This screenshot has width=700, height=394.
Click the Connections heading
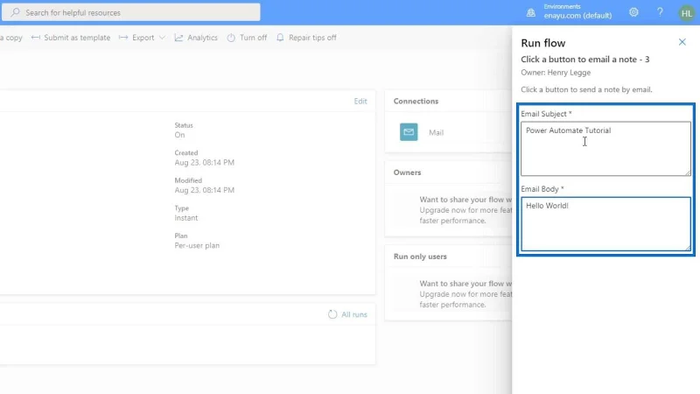pos(416,101)
